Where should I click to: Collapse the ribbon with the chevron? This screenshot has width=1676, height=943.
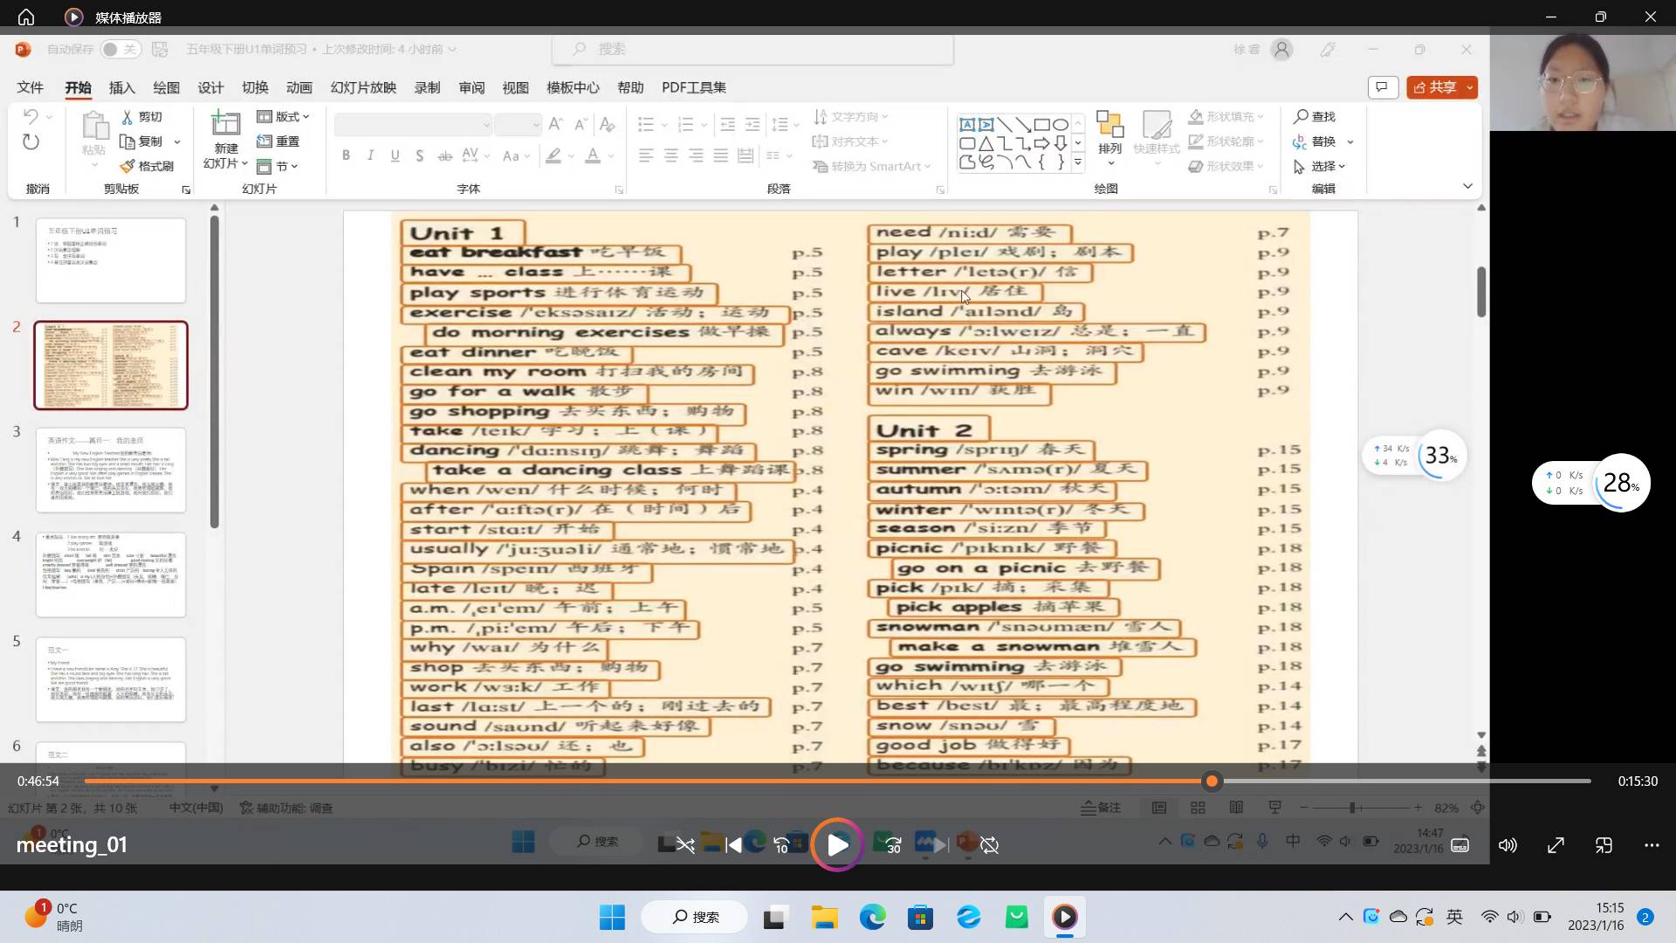tap(1467, 186)
